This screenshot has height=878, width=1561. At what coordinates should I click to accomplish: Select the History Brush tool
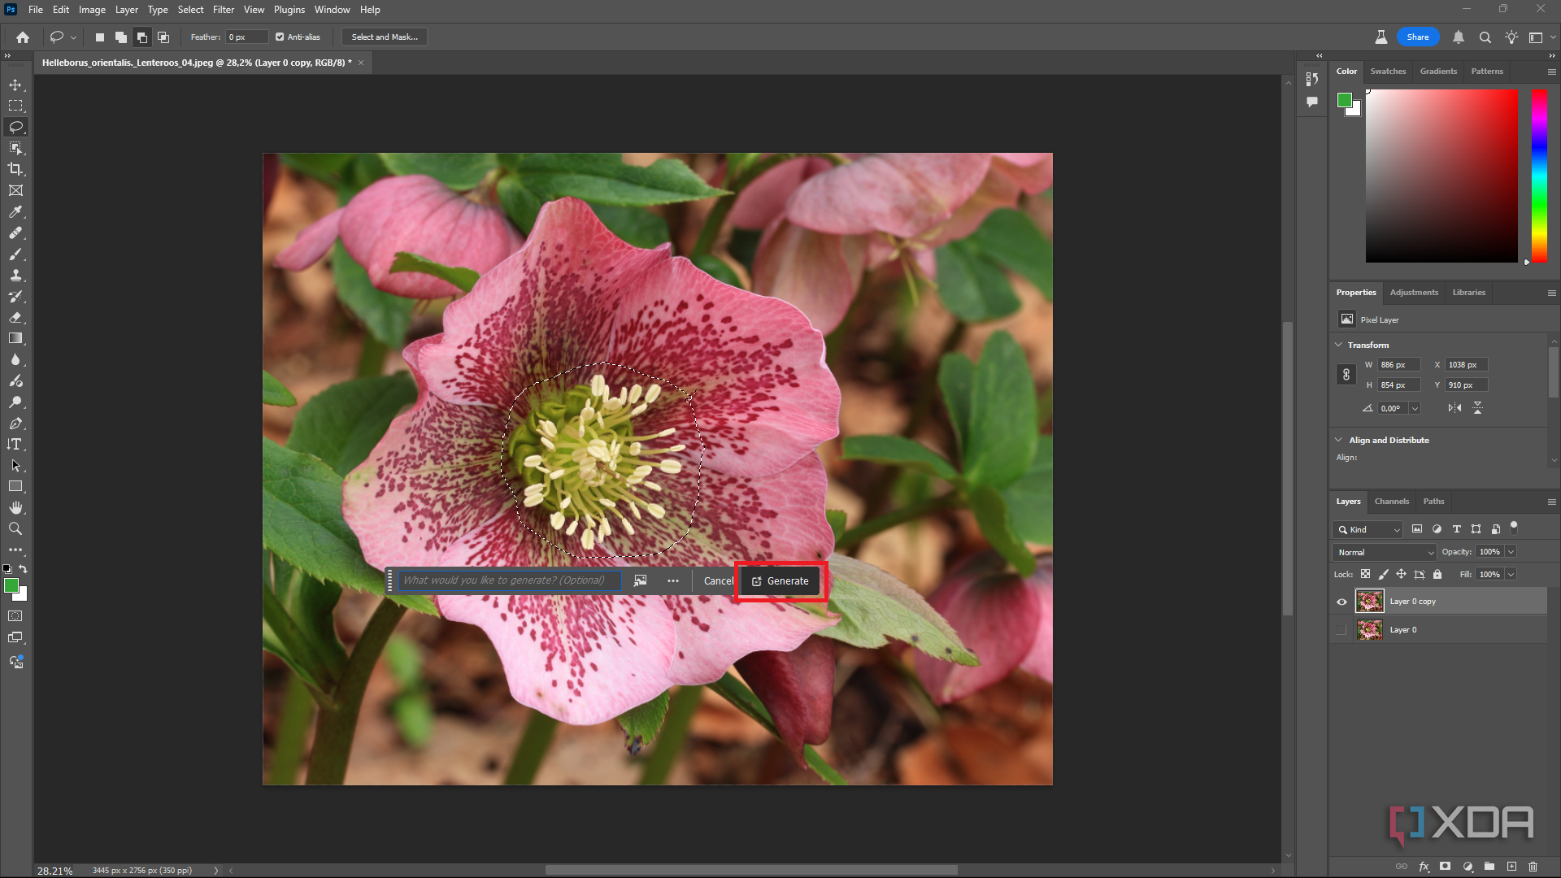click(15, 296)
